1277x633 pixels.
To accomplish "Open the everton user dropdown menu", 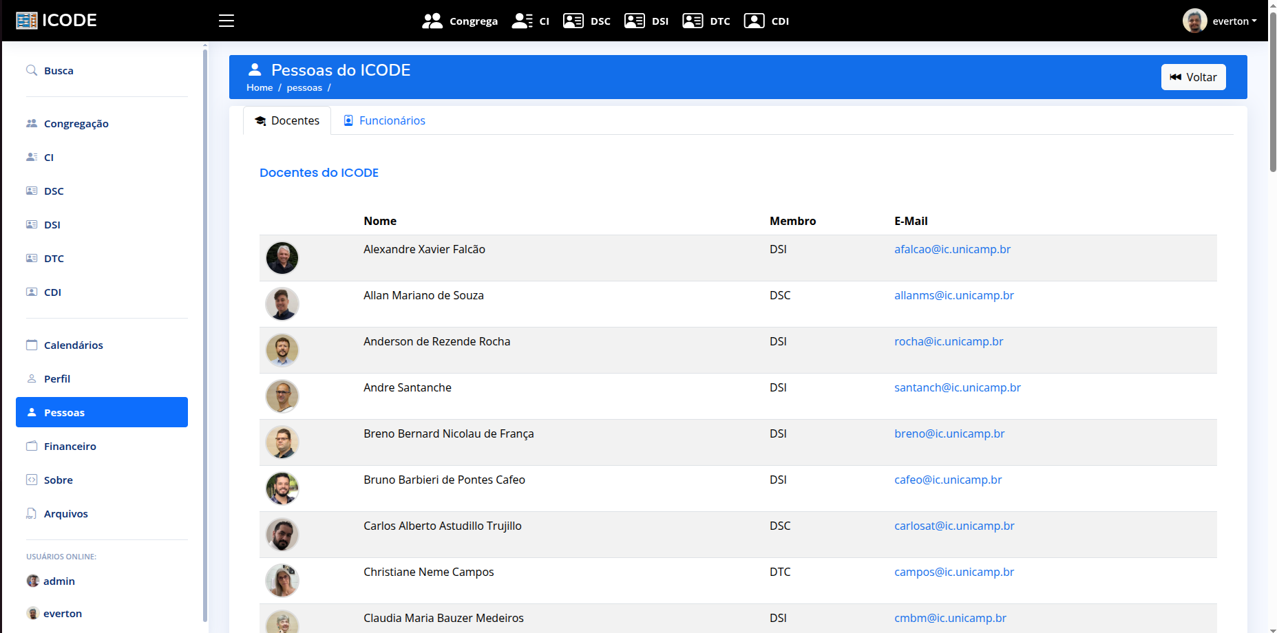I will click(x=1221, y=21).
